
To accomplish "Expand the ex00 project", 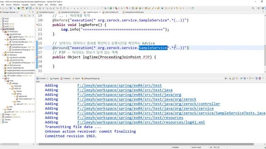I will [1, 19].
